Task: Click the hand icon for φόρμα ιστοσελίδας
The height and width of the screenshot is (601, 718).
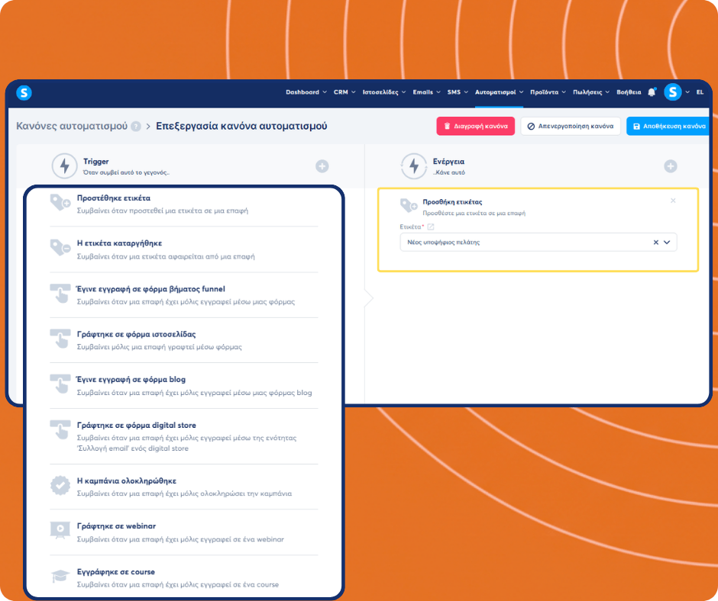Action: pos(60,339)
